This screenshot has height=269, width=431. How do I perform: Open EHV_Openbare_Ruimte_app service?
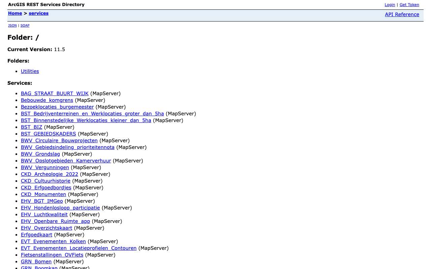tap(56, 221)
